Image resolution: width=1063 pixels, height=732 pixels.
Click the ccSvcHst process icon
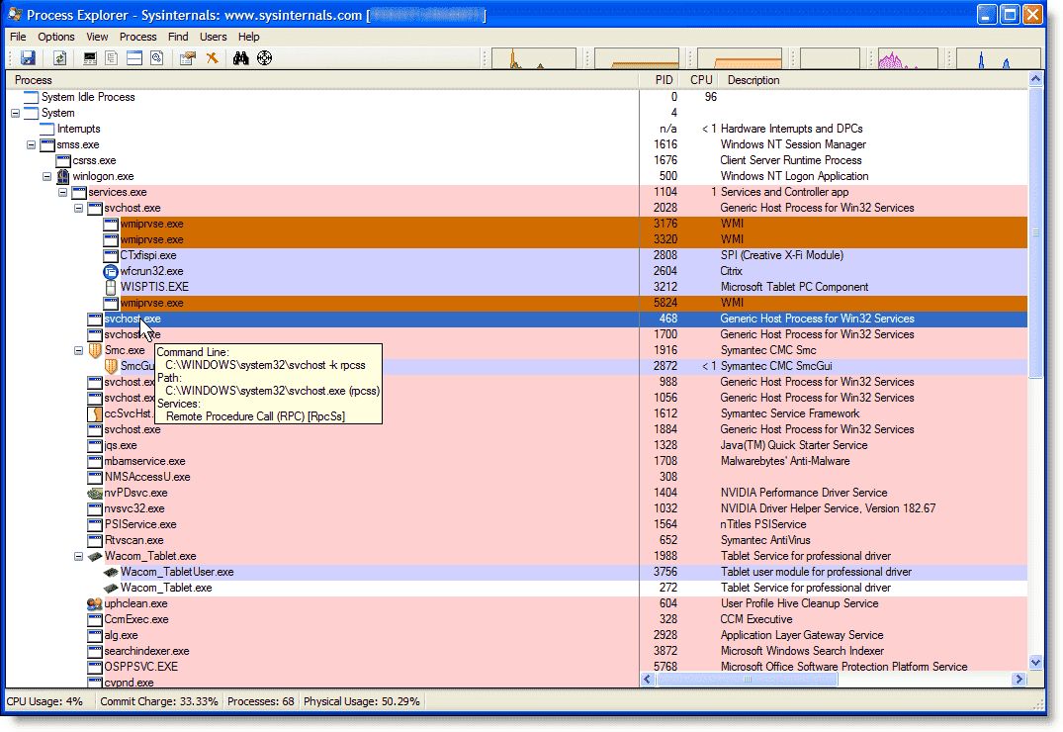coord(95,413)
